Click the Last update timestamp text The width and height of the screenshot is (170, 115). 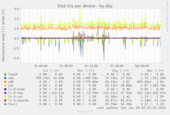point(131,108)
